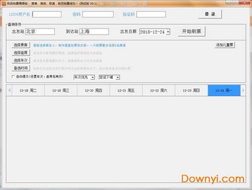Image resolution: width=252 pixels, height=190 pixels.
Task: Focus the 密码 password field
Action: [x=98, y=14]
